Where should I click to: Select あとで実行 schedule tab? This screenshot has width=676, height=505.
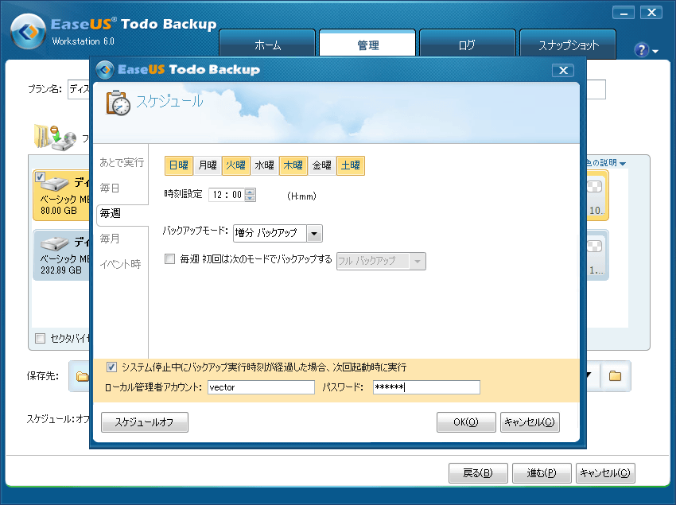pyautogui.click(x=122, y=162)
